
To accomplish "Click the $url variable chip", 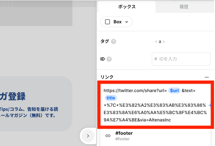I will point(174,91).
